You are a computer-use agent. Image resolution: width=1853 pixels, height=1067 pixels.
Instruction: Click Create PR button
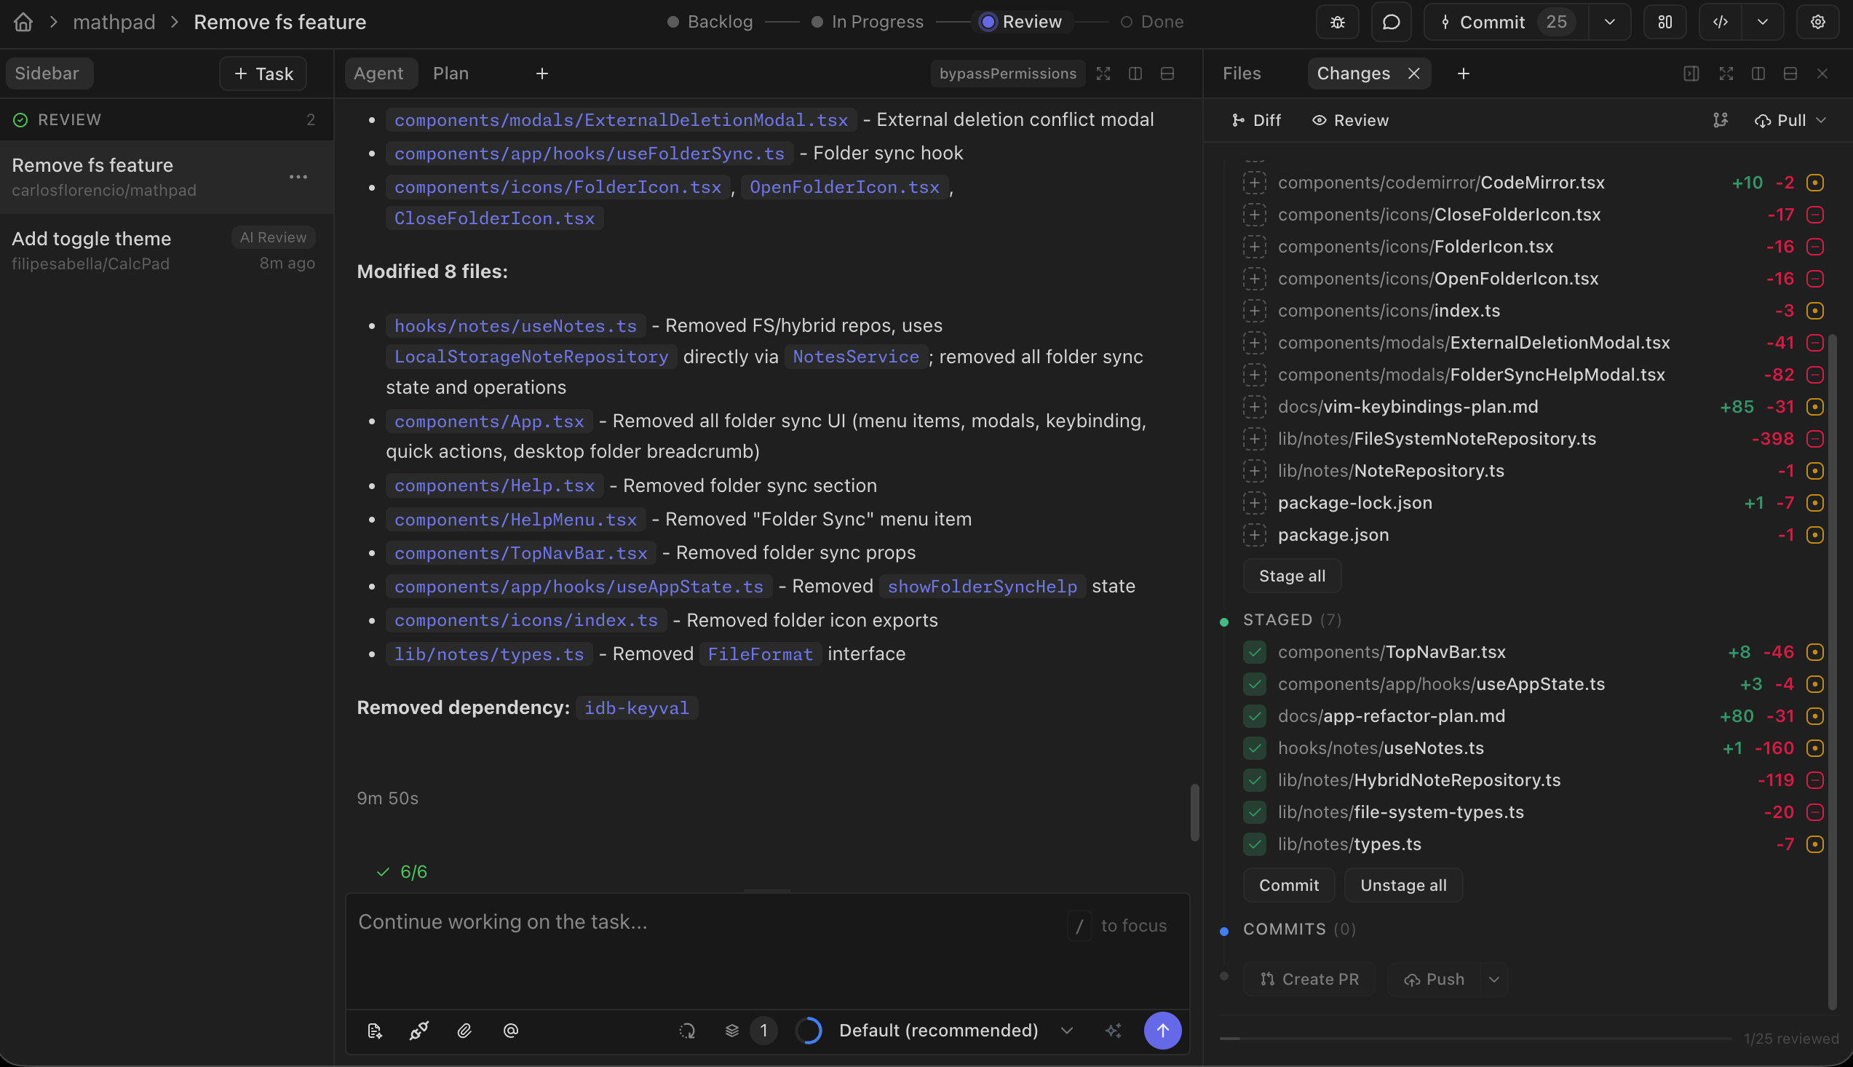click(x=1309, y=979)
